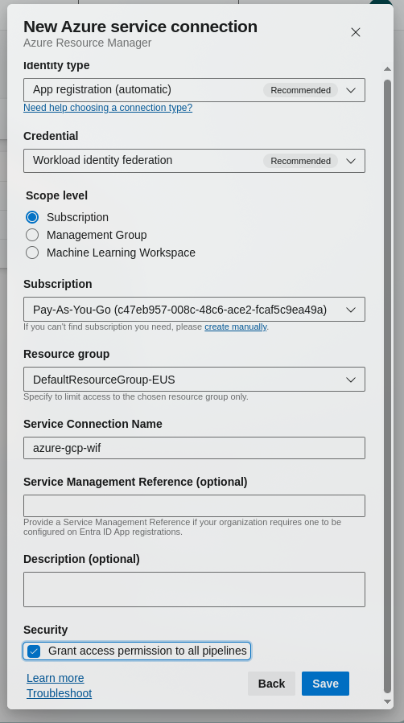The width and height of the screenshot is (404, 723).
Task: Click the Back button
Action: point(271,684)
